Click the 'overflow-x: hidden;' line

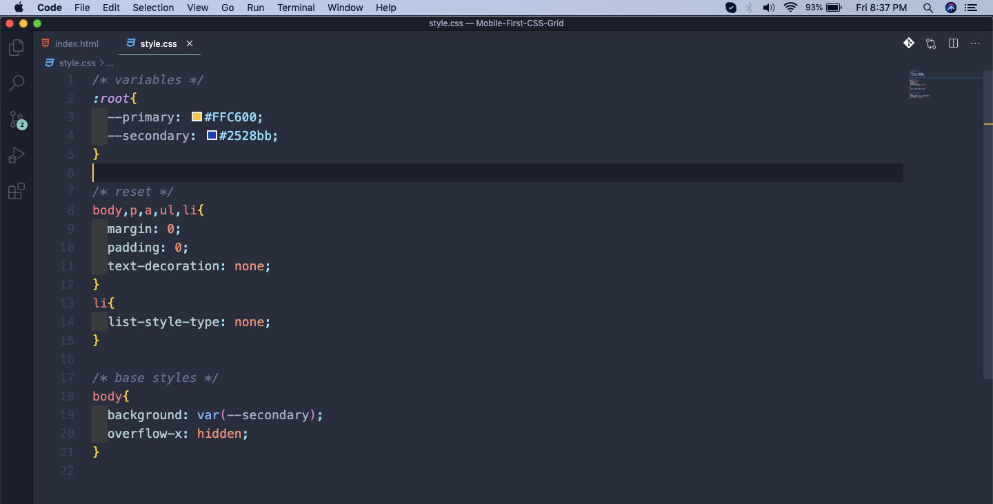point(178,433)
